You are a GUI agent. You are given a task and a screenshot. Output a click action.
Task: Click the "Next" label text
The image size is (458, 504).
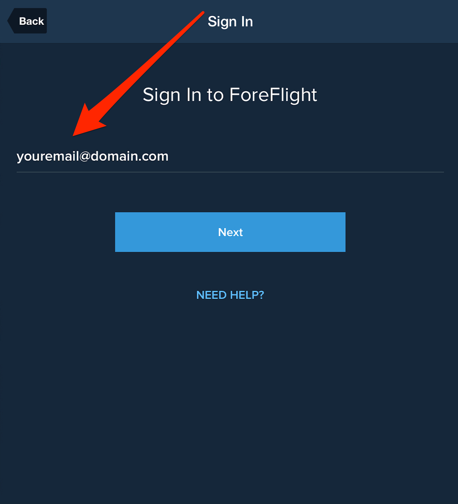(x=231, y=232)
